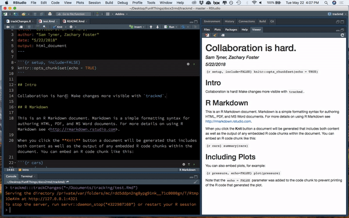
Task: Open the Profile menu in the menu bar
Action: [137, 3]
